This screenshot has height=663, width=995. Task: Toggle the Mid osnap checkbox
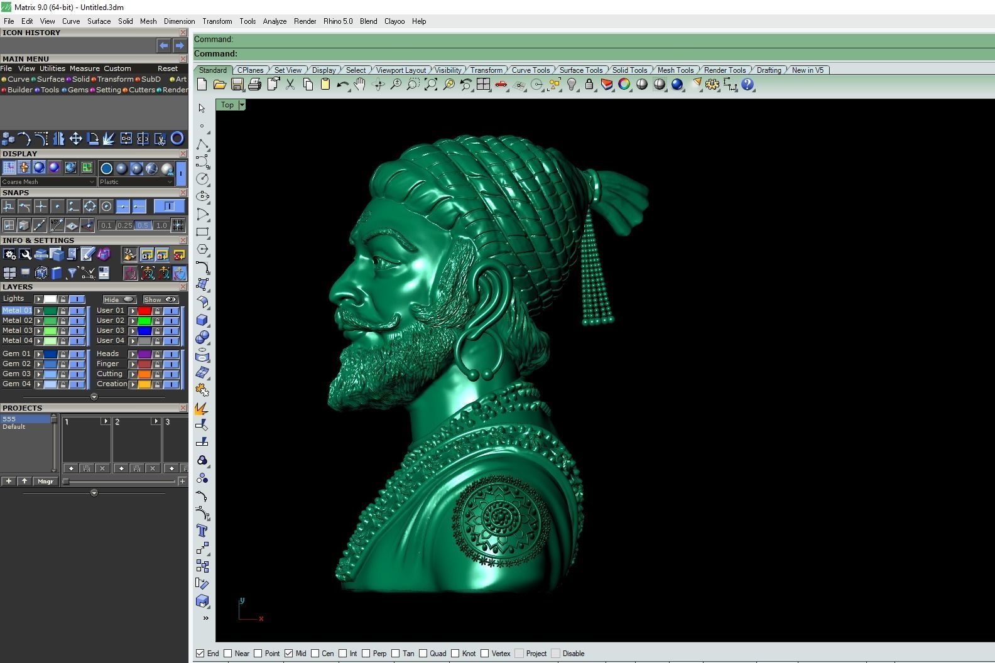(x=288, y=654)
